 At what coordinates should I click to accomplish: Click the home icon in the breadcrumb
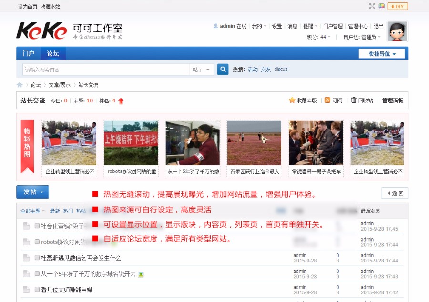pyautogui.click(x=19, y=84)
